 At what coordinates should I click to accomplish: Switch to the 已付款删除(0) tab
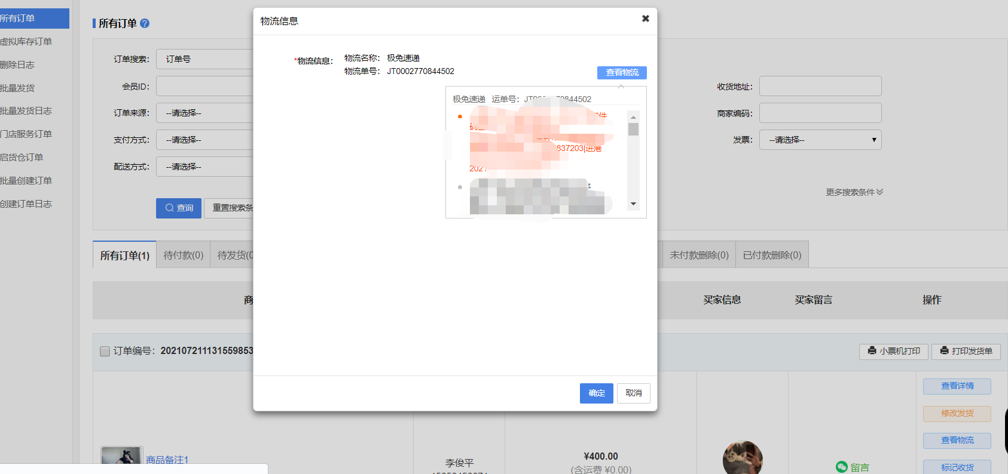tap(771, 255)
